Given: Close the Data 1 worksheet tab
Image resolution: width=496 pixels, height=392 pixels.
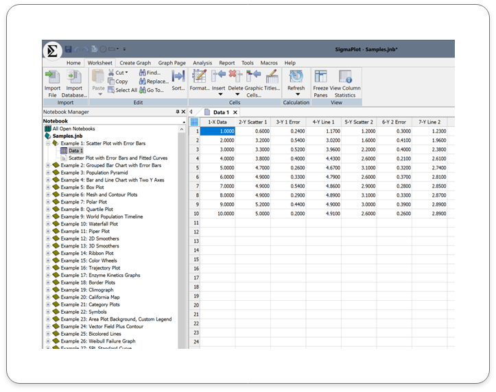Looking at the screenshot, I should click(x=235, y=112).
